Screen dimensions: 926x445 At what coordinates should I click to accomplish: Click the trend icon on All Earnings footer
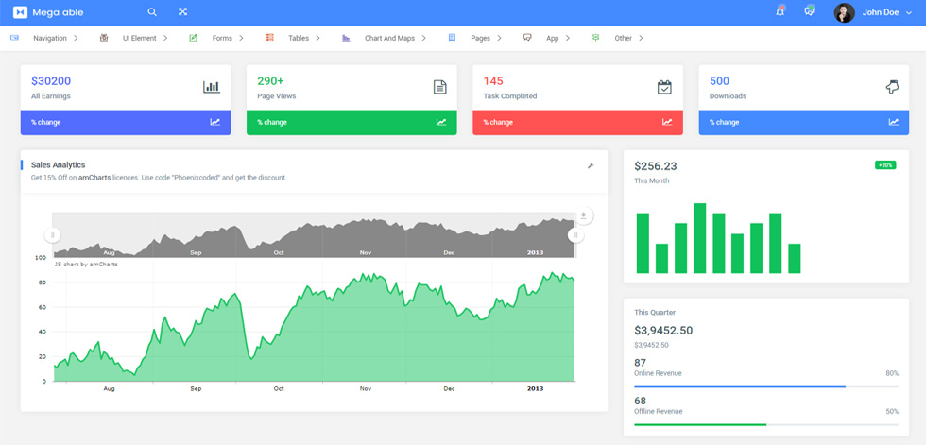coord(215,122)
